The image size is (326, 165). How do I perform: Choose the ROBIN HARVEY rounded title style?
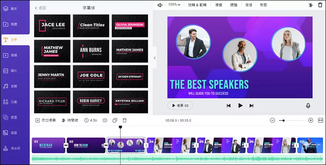click(91, 102)
